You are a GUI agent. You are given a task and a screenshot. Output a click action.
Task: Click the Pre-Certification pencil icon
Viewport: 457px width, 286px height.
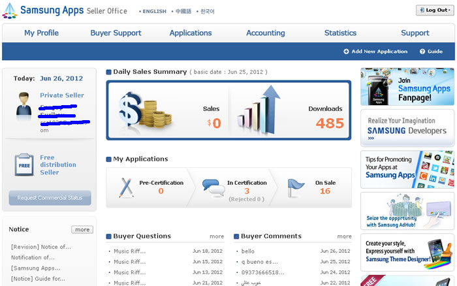coord(126,188)
